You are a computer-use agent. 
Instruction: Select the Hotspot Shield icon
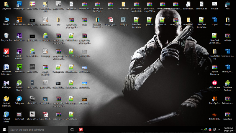[x=6, y=117]
